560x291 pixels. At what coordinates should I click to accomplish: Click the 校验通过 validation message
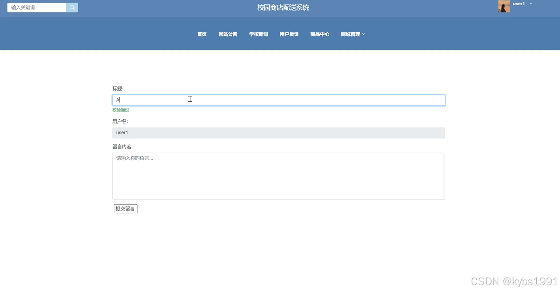point(121,110)
